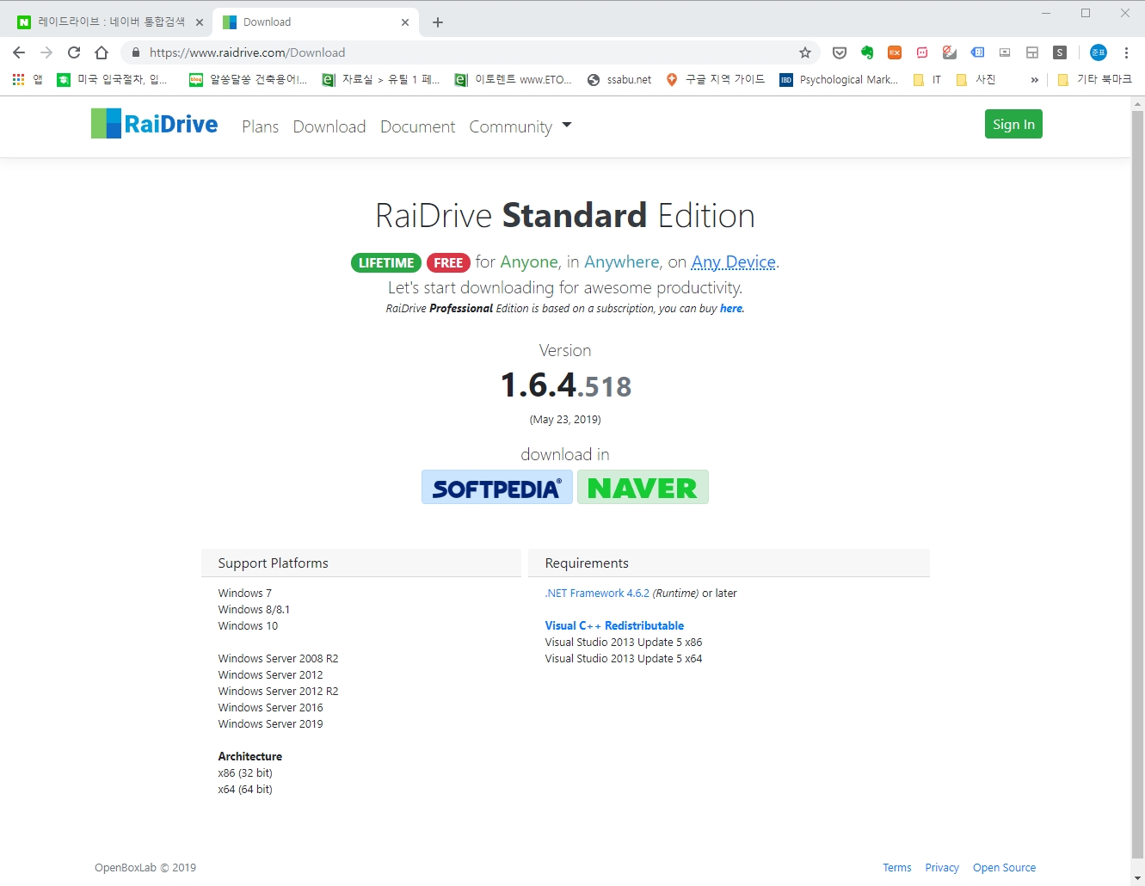Close the Download tab
This screenshot has width=1145, height=886.
click(x=405, y=22)
